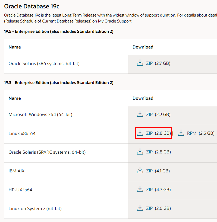This screenshot has width=217, height=222.
Task: Open the HP-UX ia64 ZIP link
Action: pos(149,189)
